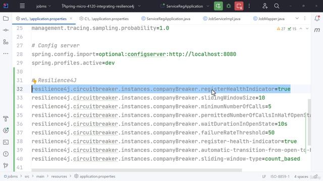Click the vertical editor scrollbar thumb

click(x=309, y=122)
